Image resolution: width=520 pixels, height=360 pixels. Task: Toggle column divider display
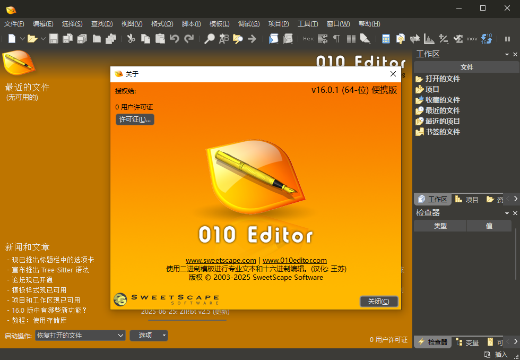click(x=351, y=38)
